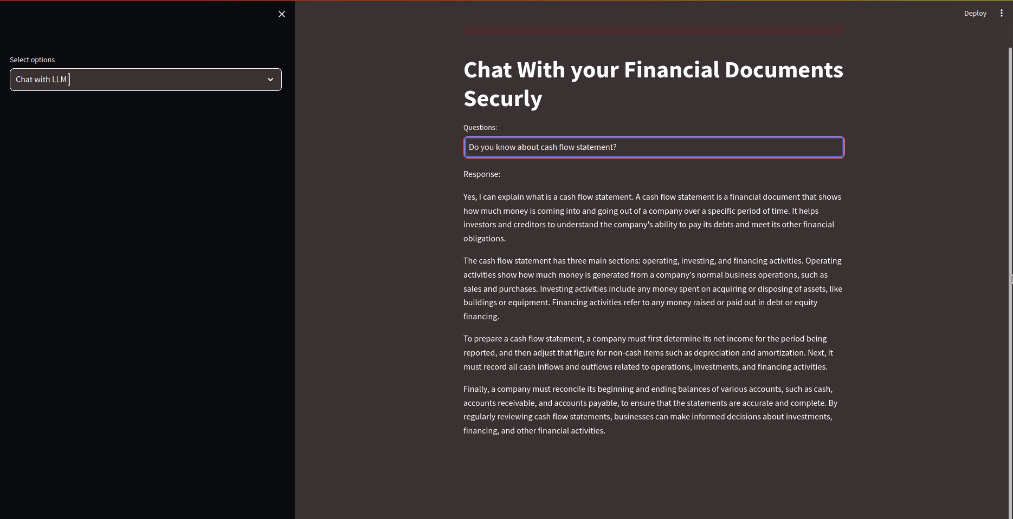The height and width of the screenshot is (519, 1013).
Task: Click the Deploy button
Action: (975, 14)
